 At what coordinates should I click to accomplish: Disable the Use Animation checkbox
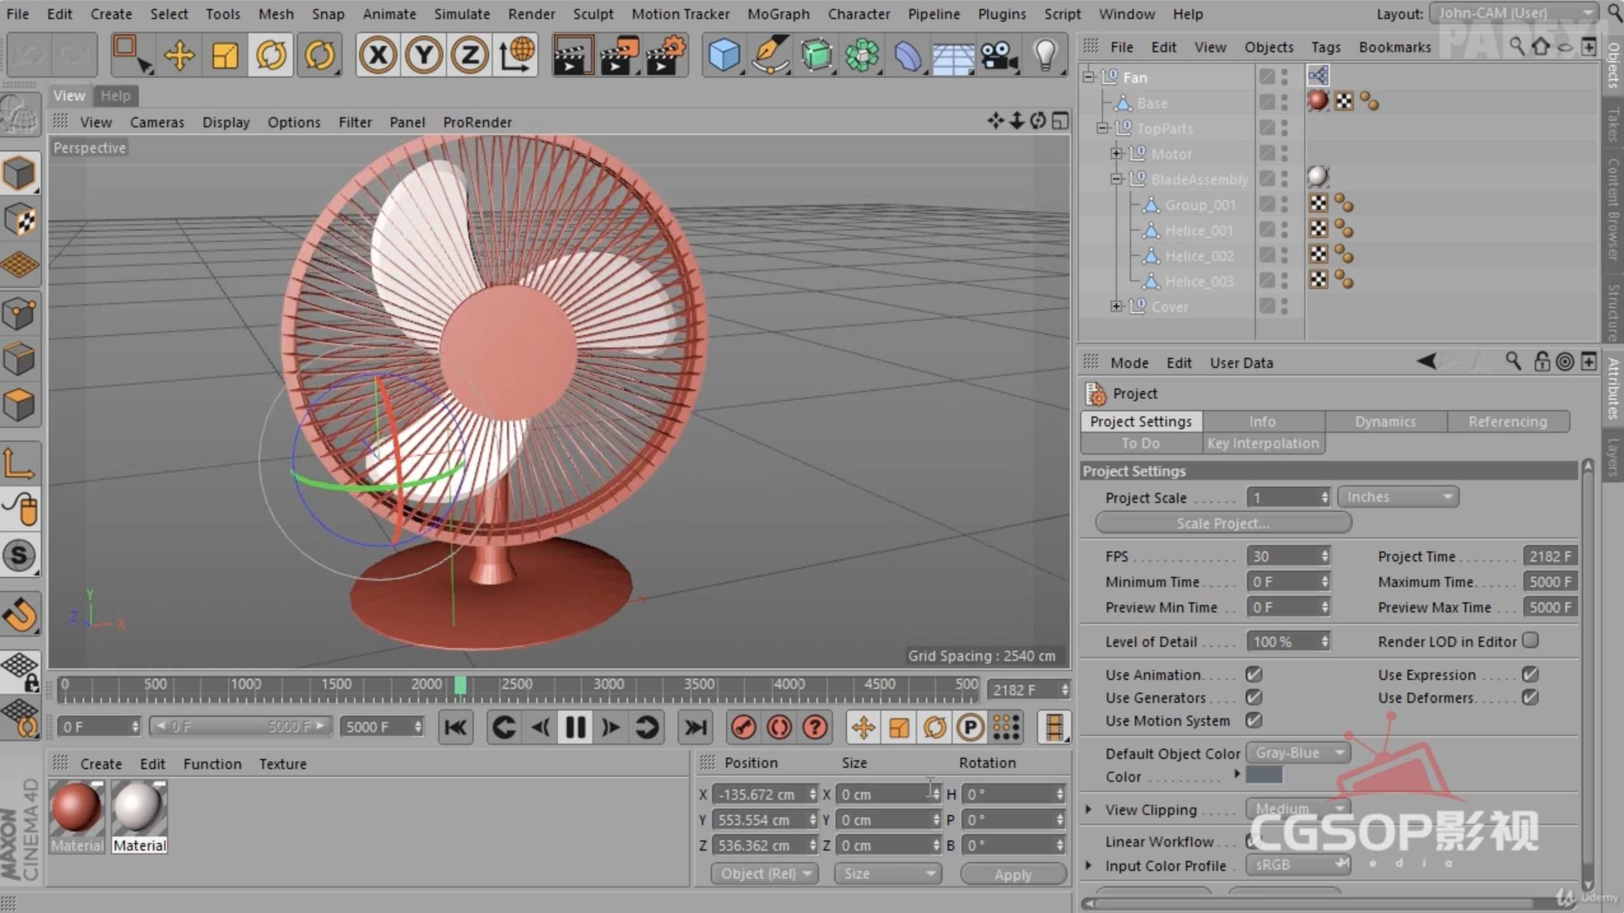(x=1253, y=674)
